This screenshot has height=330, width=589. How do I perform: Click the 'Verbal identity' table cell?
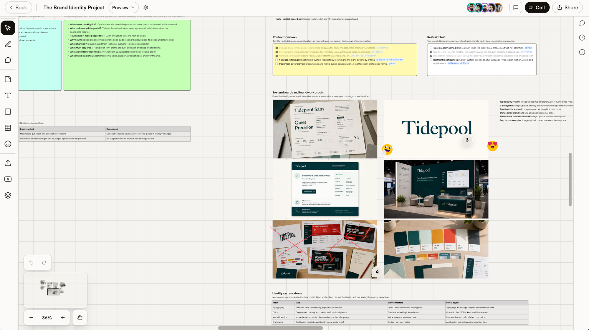(x=283, y=317)
